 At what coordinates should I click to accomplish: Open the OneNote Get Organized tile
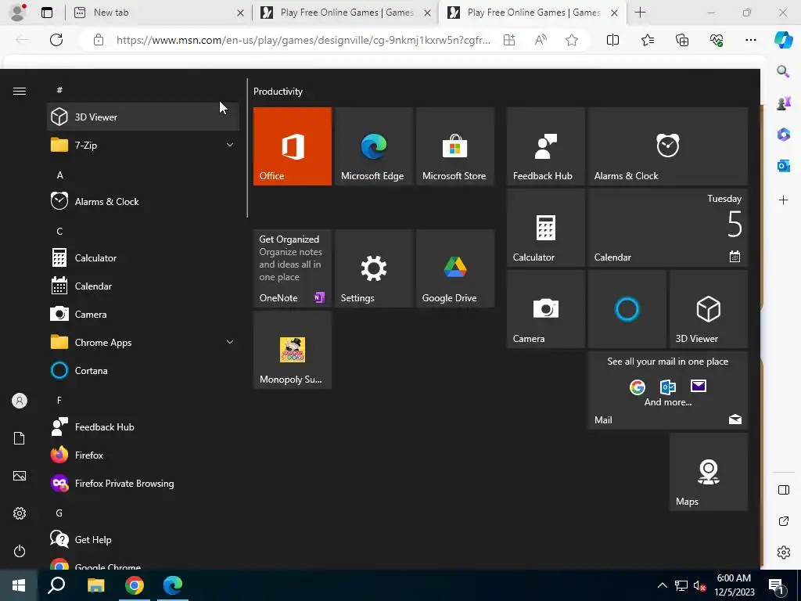point(293,268)
